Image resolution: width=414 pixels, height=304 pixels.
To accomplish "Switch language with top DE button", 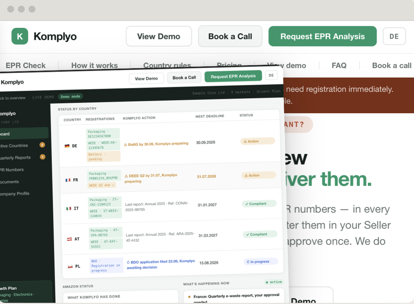I will click(x=394, y=36).
